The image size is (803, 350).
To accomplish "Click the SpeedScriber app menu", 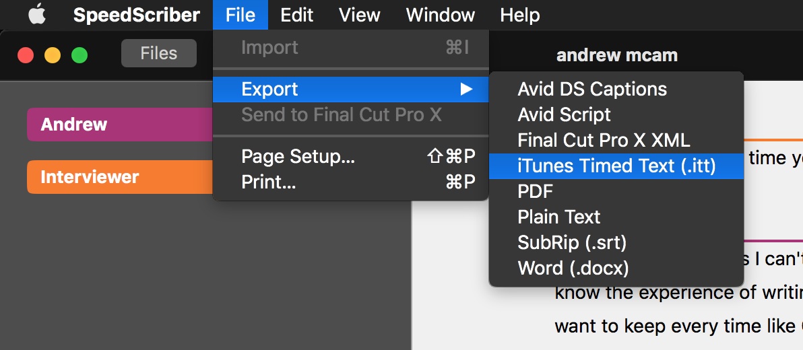I will 137,15.
